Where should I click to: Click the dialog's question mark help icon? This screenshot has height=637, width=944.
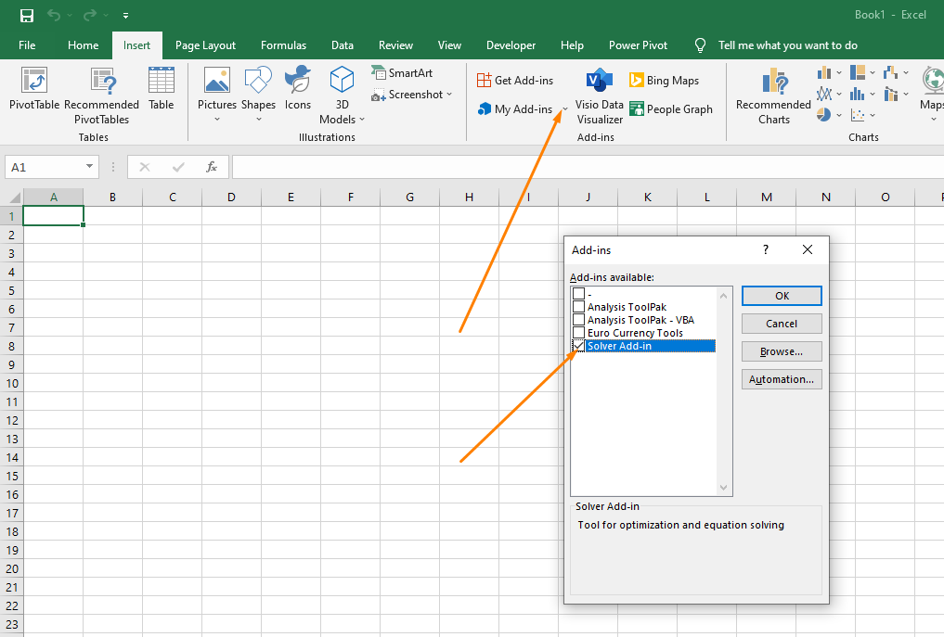click(766, 249)
